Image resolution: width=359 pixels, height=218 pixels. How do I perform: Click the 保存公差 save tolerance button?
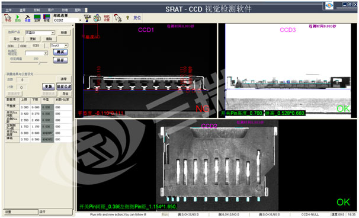click(x=64, y=86)
